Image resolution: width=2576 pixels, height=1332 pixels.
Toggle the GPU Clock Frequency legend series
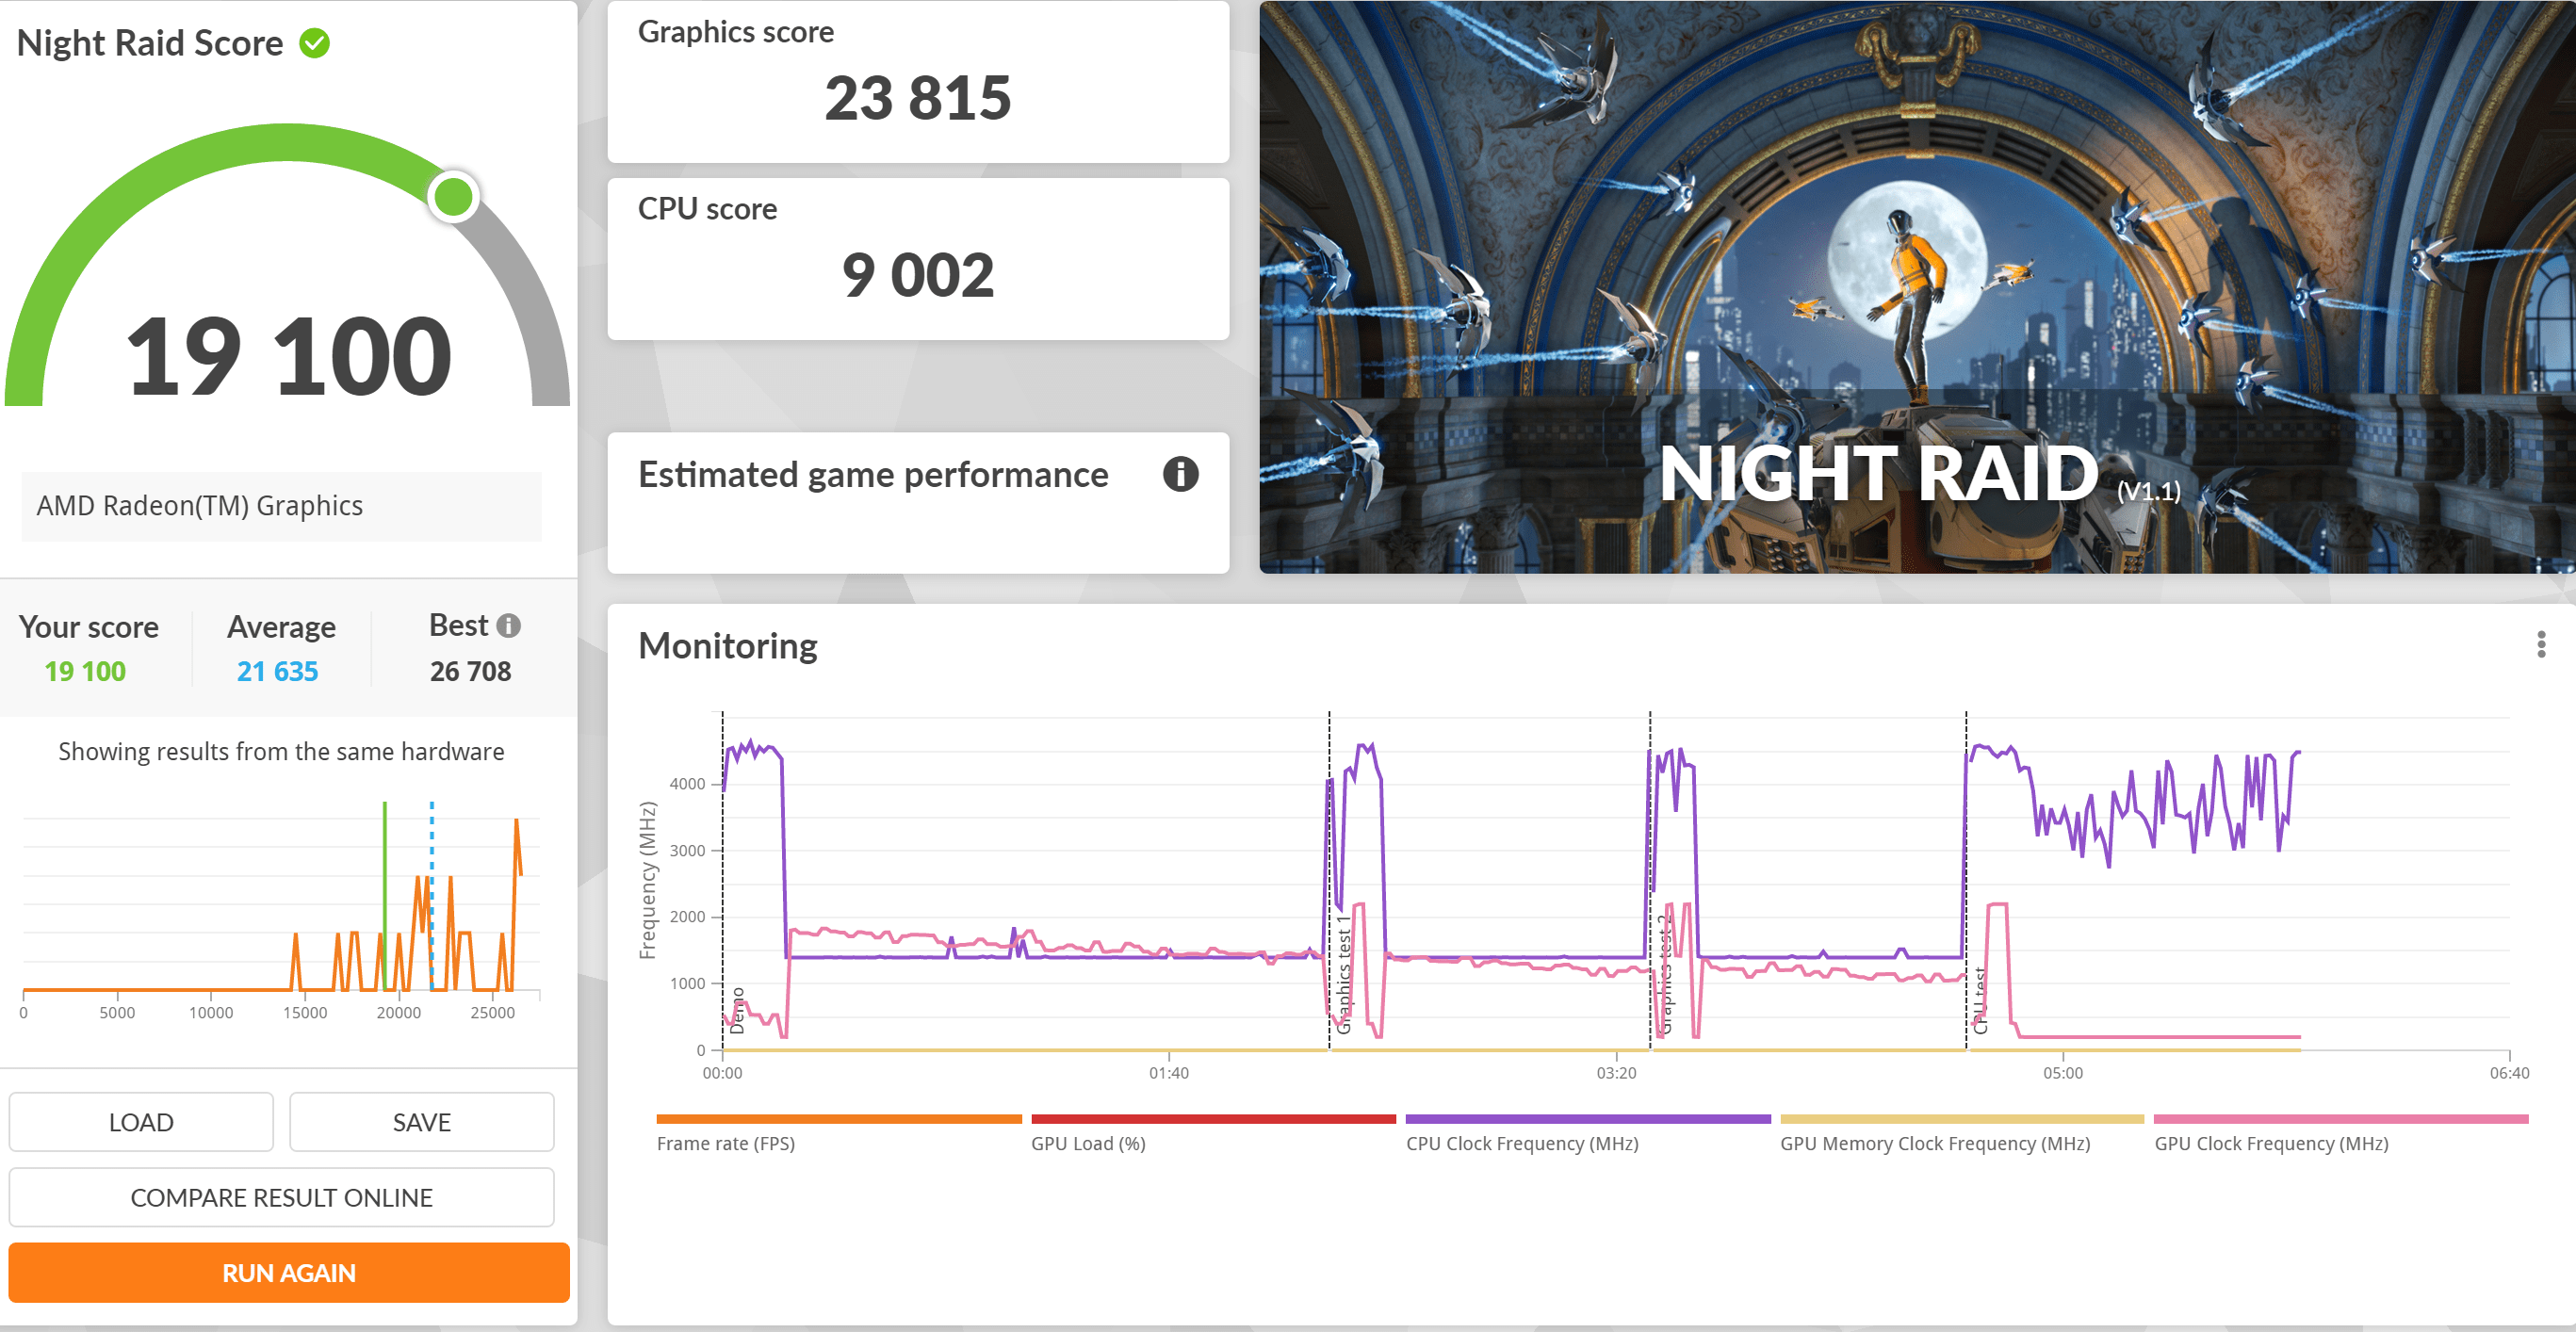click(x=2340, y=1134)
